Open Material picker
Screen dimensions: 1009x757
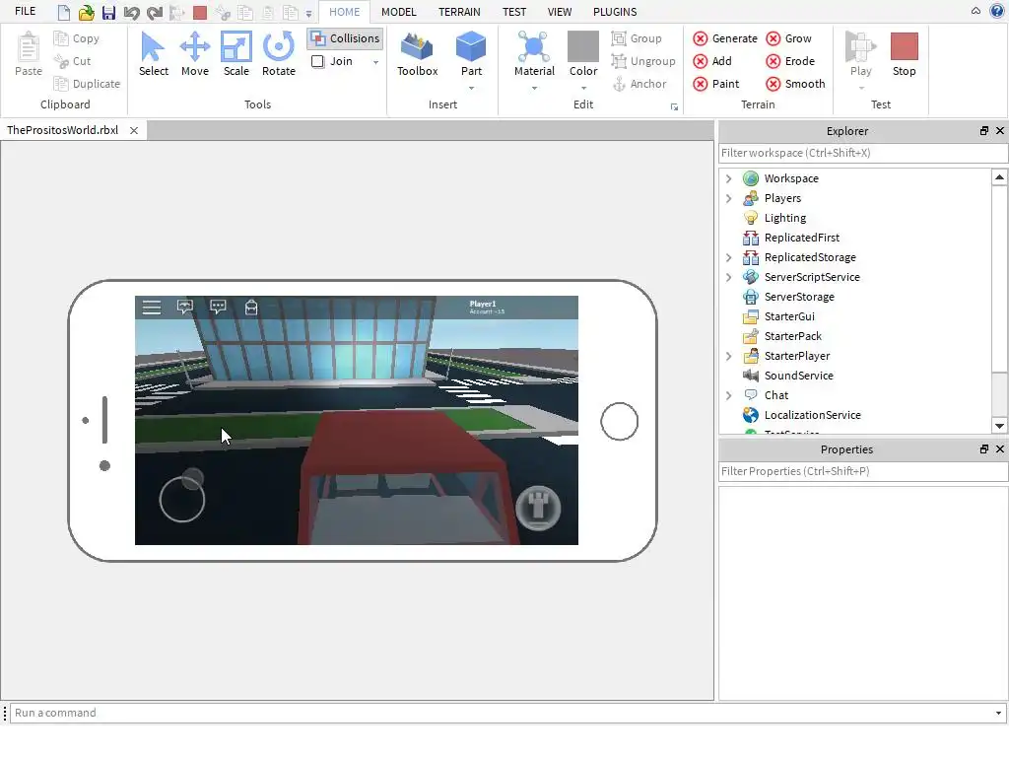tap(534, 55)
